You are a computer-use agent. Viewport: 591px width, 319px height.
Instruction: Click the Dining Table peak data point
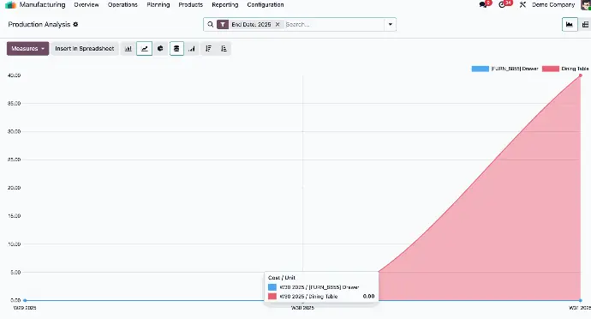581,75
